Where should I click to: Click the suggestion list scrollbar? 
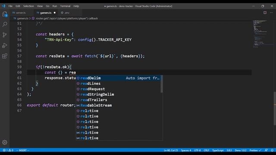click(162, 84)
